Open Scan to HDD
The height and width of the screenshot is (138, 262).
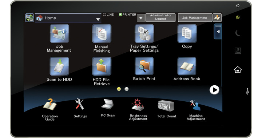(x=59, y=66)
